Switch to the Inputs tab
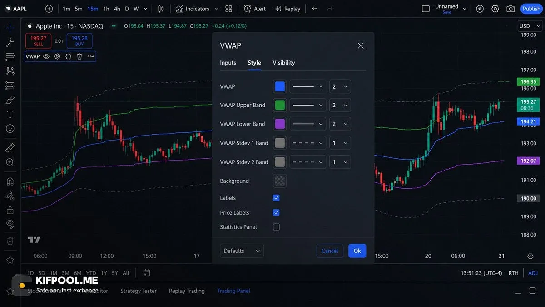This screenshot has width=545, height=307. tap(228, 63)
